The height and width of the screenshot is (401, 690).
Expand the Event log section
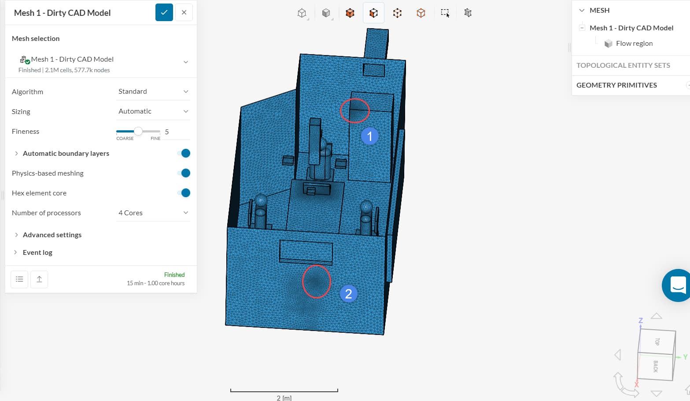(x=37, y=252)
